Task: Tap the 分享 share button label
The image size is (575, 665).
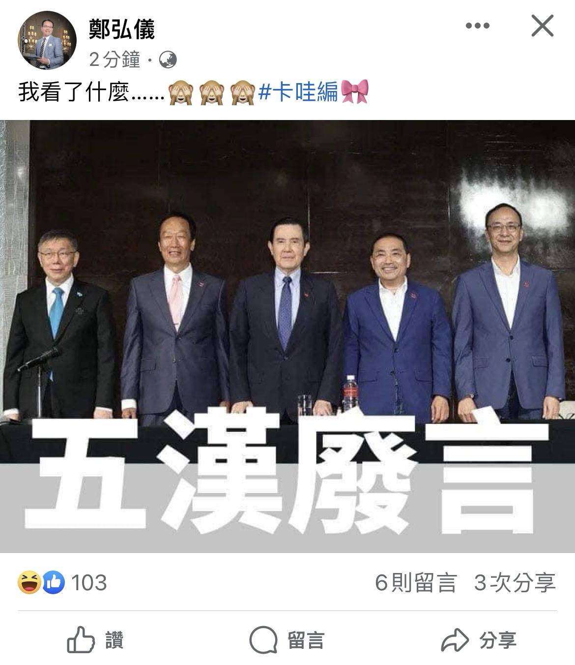Action: pos(498,640)
